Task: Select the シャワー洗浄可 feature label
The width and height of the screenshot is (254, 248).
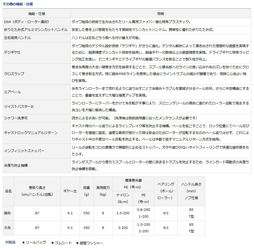Action: 16,118
